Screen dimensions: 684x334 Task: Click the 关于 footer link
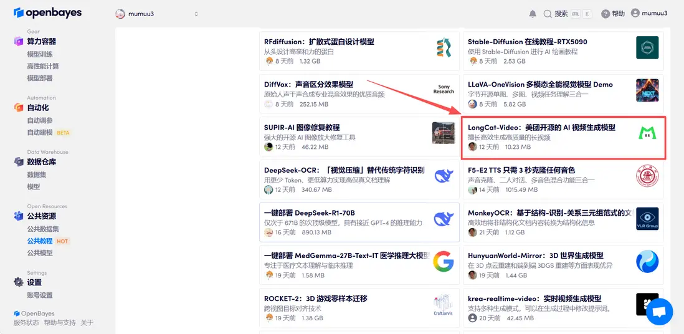[x=87, y=323]
